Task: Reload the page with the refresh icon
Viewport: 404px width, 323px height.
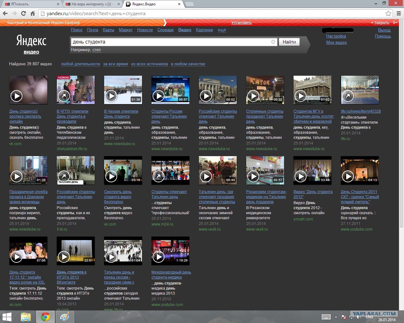Action: coord(23,14)
